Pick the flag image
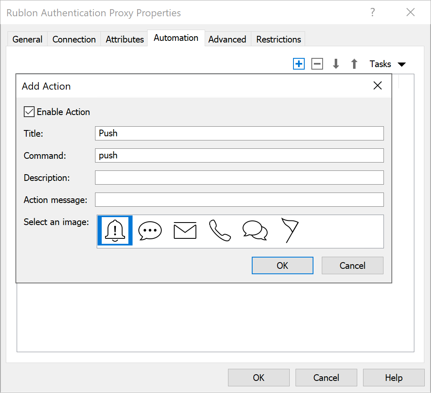Image resolution: width=431 pixels, height=393 pixels. tap(289, 230)
